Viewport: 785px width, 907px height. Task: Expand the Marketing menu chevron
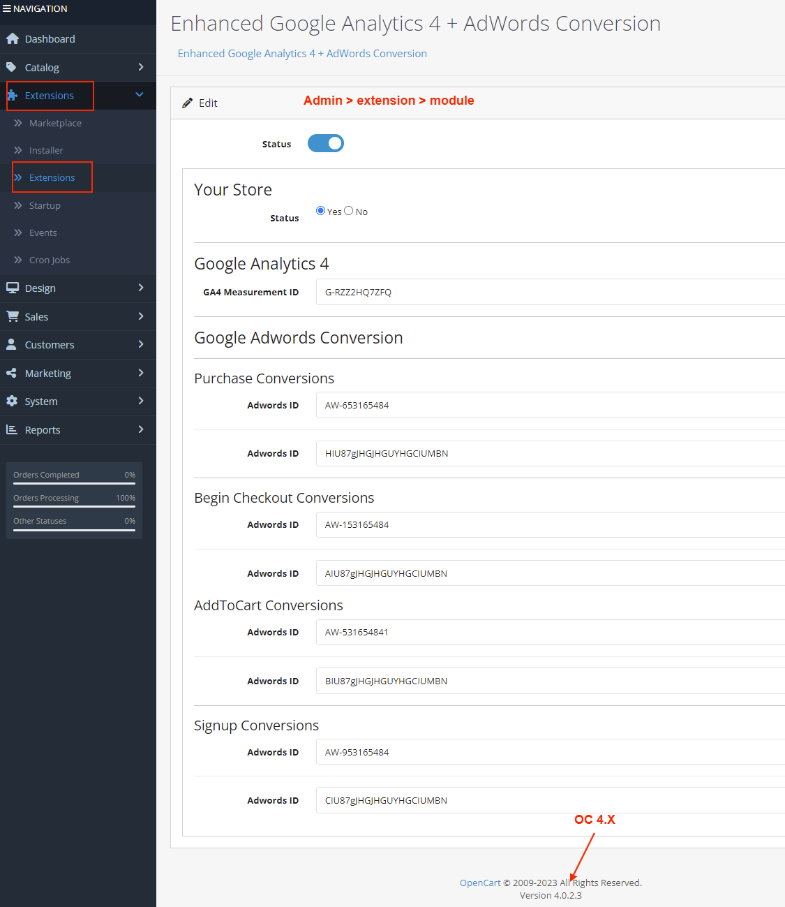pos(141,373)
